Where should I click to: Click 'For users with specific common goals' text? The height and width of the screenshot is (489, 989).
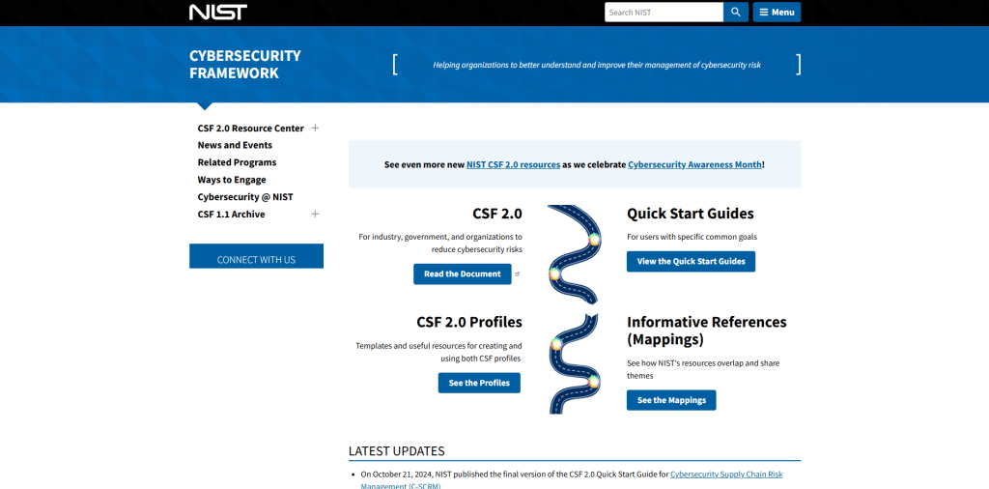pos(692,237)
